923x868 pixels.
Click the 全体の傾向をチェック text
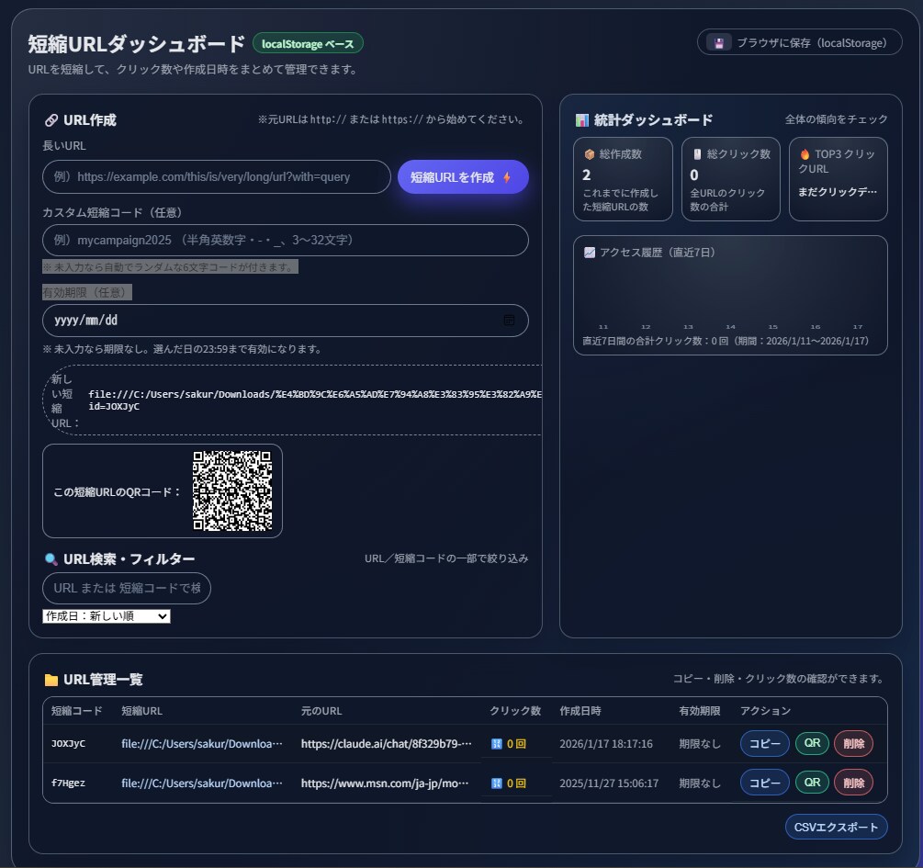tap(836, 119)
